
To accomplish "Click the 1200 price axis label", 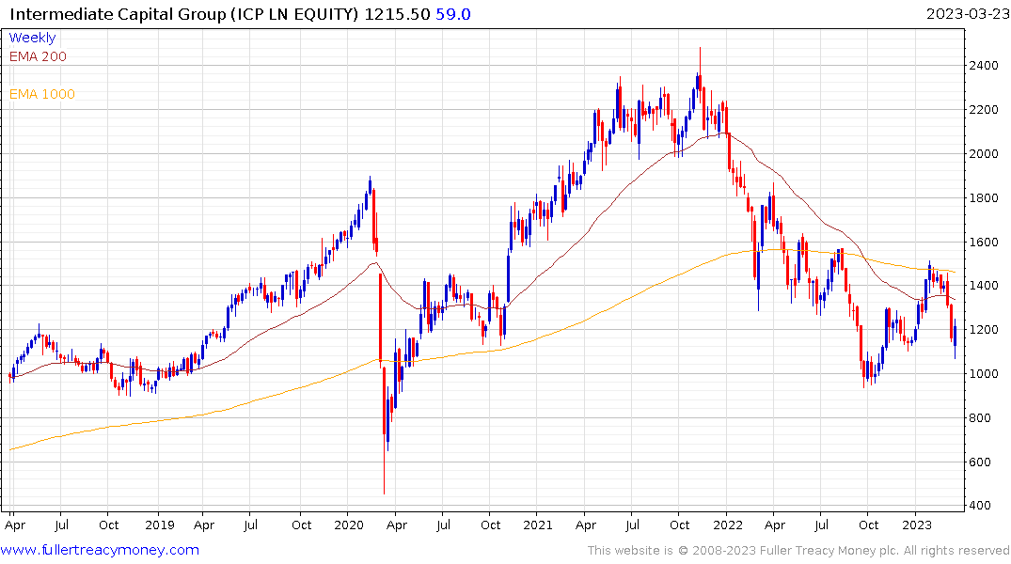I will 984,329.
